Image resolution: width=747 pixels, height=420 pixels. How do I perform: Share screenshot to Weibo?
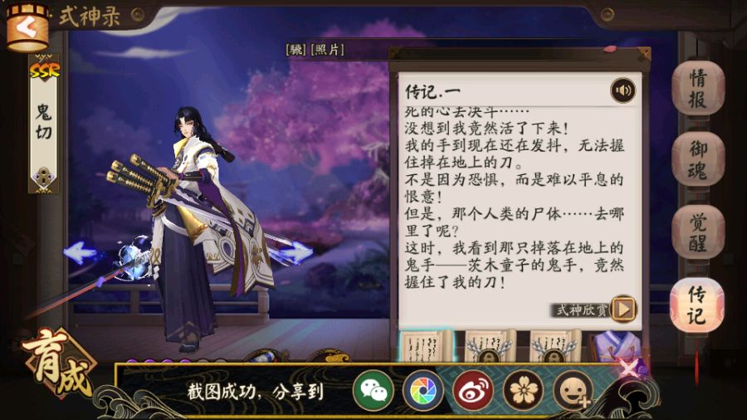[472, 390]
